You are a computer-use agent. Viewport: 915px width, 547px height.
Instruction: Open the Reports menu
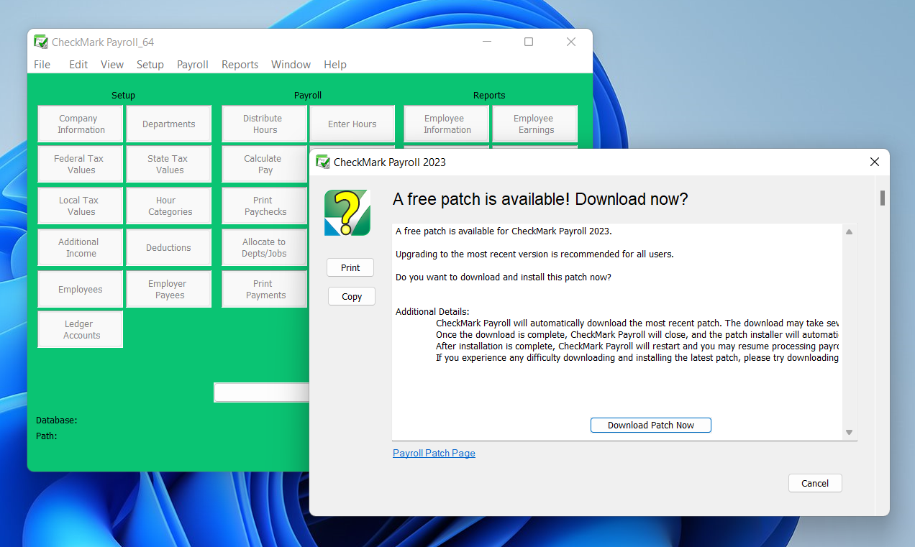[x=240, y=64]
